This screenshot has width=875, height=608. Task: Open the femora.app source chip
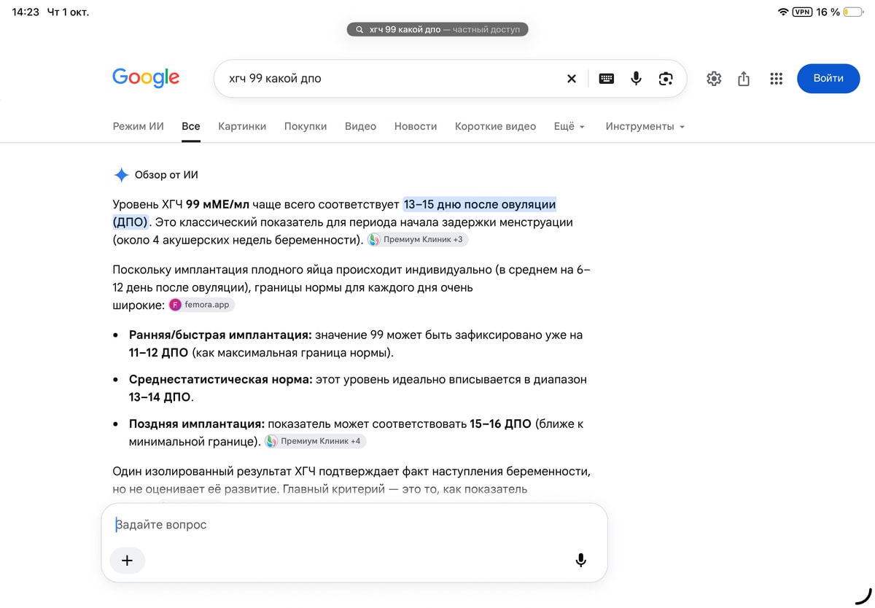coord(202,305)
